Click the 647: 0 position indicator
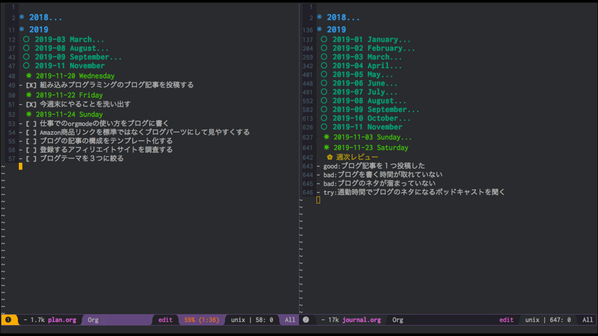 pos(559,320)
